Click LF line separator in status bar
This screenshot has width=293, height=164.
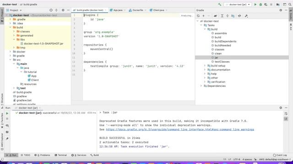coord(230,159)
